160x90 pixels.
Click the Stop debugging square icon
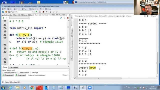[47, 12]
